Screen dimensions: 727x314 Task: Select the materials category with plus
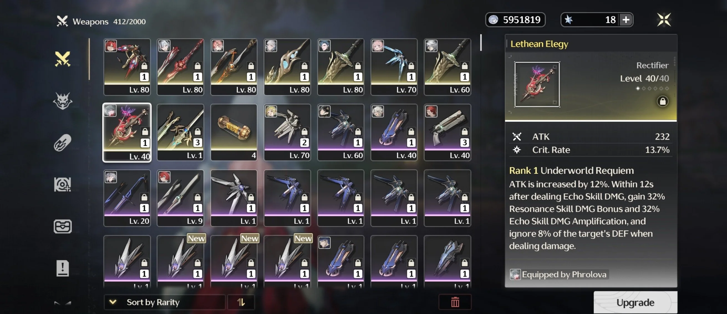(x=62, y=184)
